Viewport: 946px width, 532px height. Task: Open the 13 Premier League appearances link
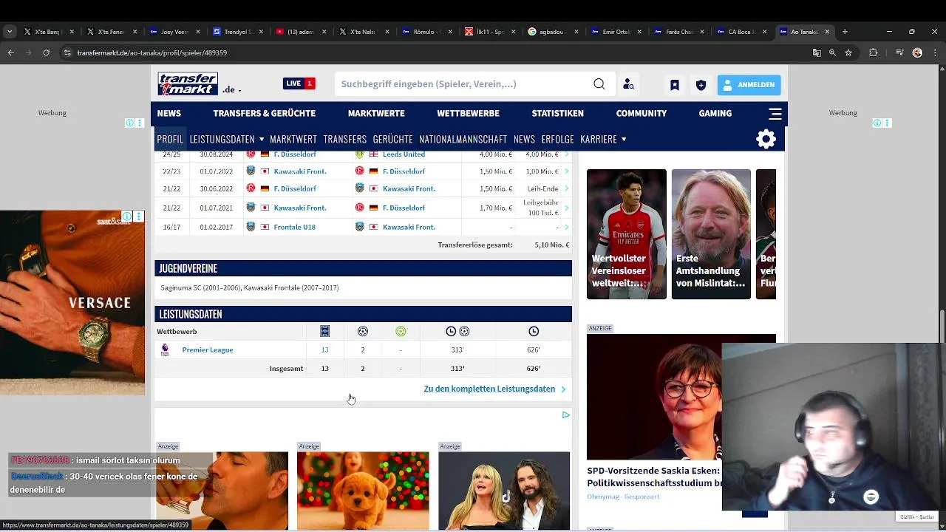pyautogui.click(x=324, y=349)
